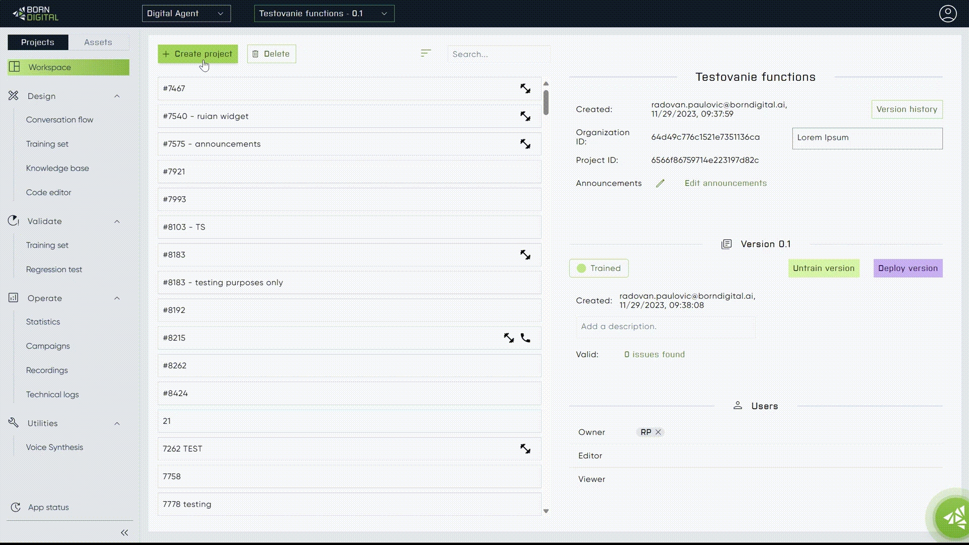Click the sort/filter lines icon
The image size is (969, 545).
click(x=425, y=53)
